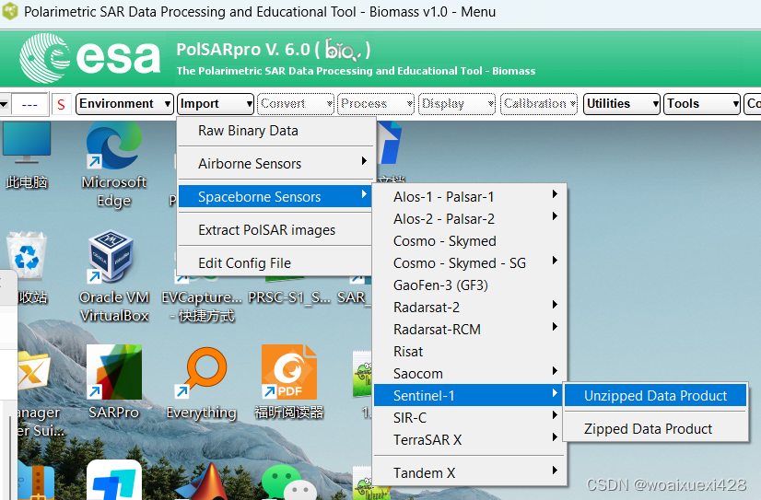Viewport: 761px width, 500px height.
Task: Choose Zipped Data Product
Action: [x=655, y=429]
